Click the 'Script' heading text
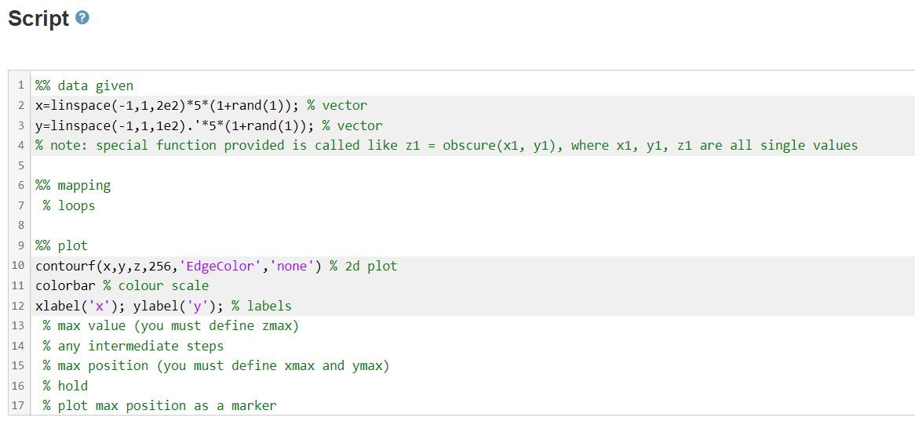This screenshot has height=432, width=915. 38,19
